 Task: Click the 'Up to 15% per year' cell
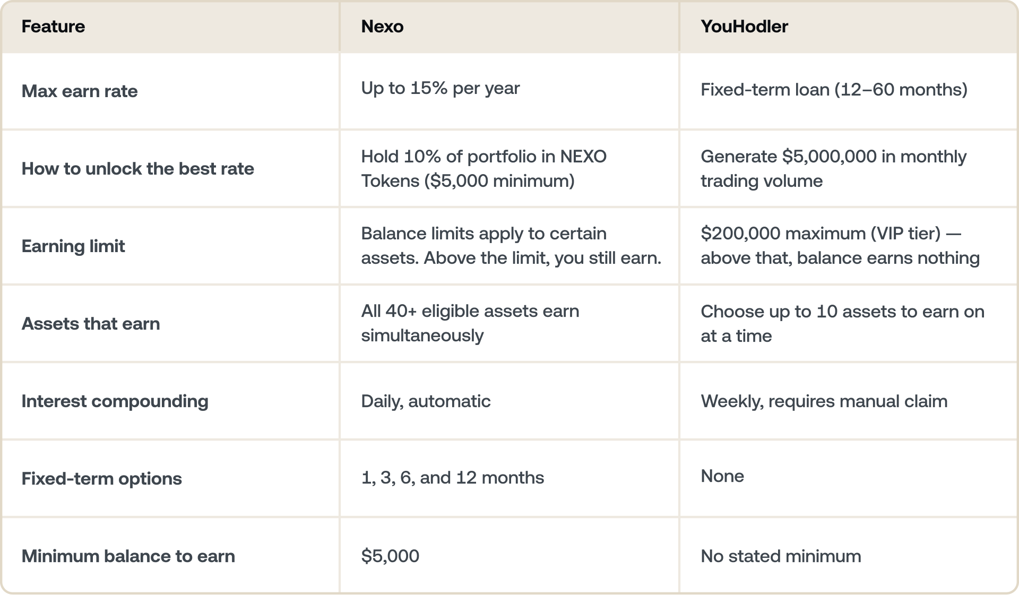(x=441, y=88)
